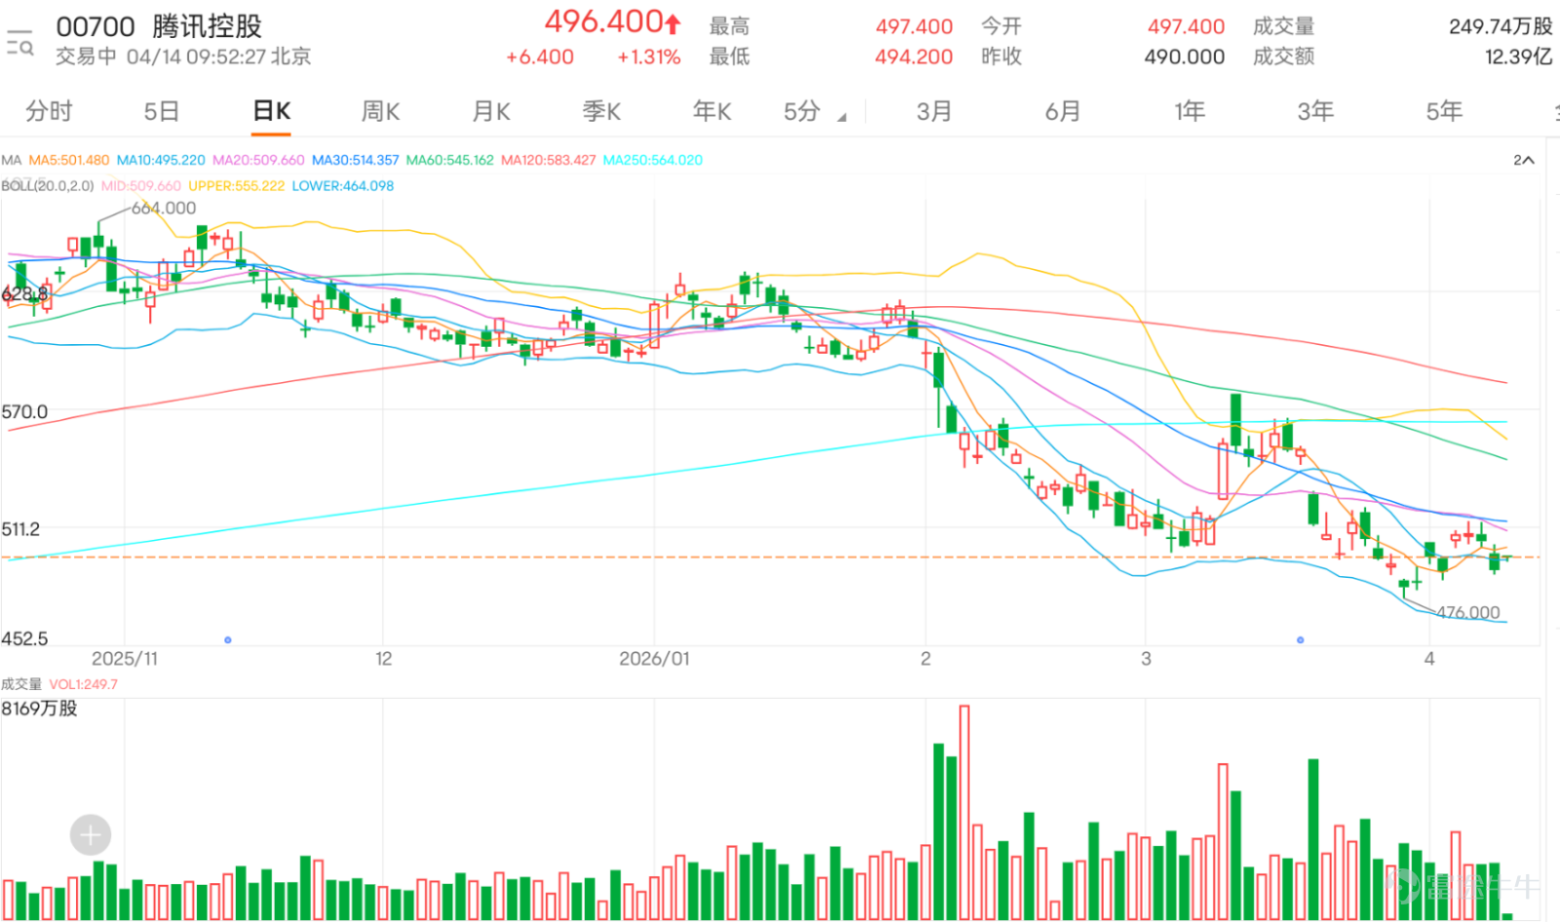Set the range to 5年
The height and width of the screenshot is (922, 1560).
tap(1444, 111)
